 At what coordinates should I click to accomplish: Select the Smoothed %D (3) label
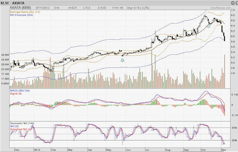(20, 129)
